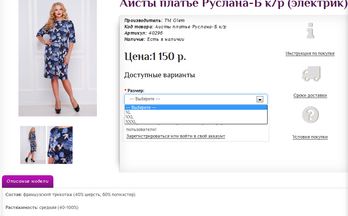
Task: Open the side-view dress thumbnail
Action: pos(33,145)
